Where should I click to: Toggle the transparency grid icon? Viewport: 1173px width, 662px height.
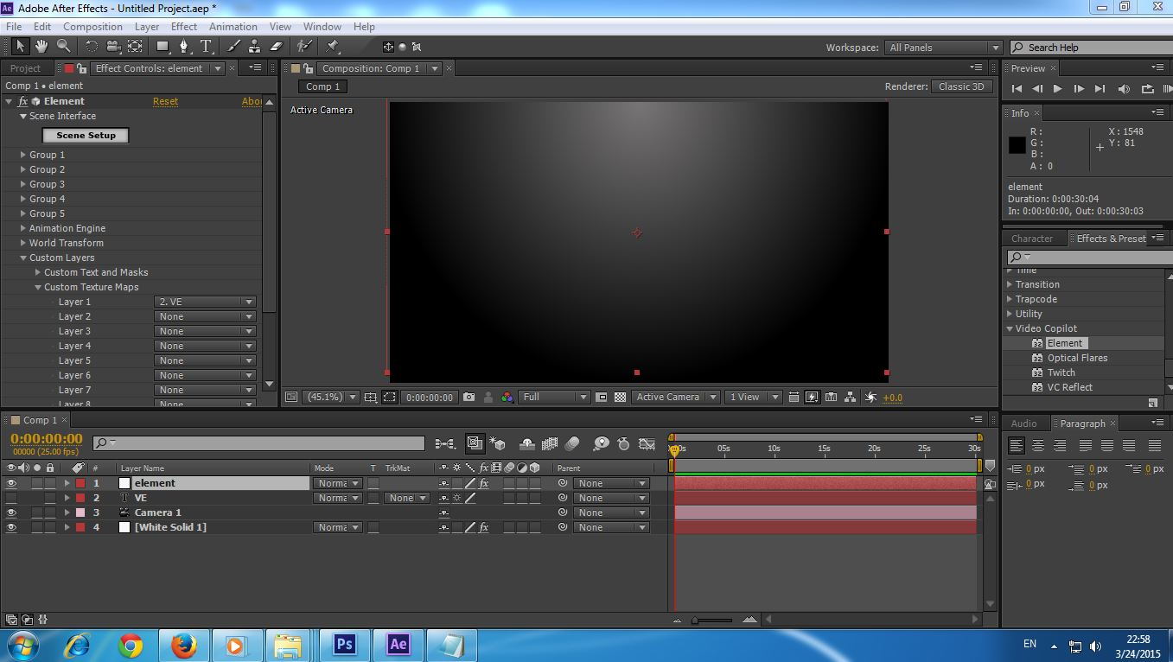620,398
